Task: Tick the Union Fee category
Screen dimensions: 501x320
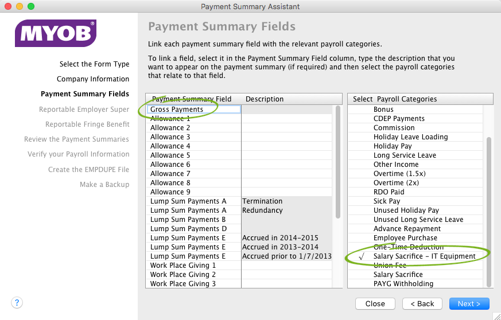Action: [415, 266]
